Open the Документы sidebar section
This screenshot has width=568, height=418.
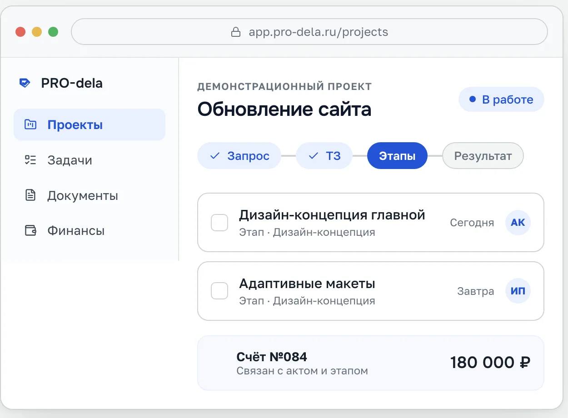click(x=90, y=195)
